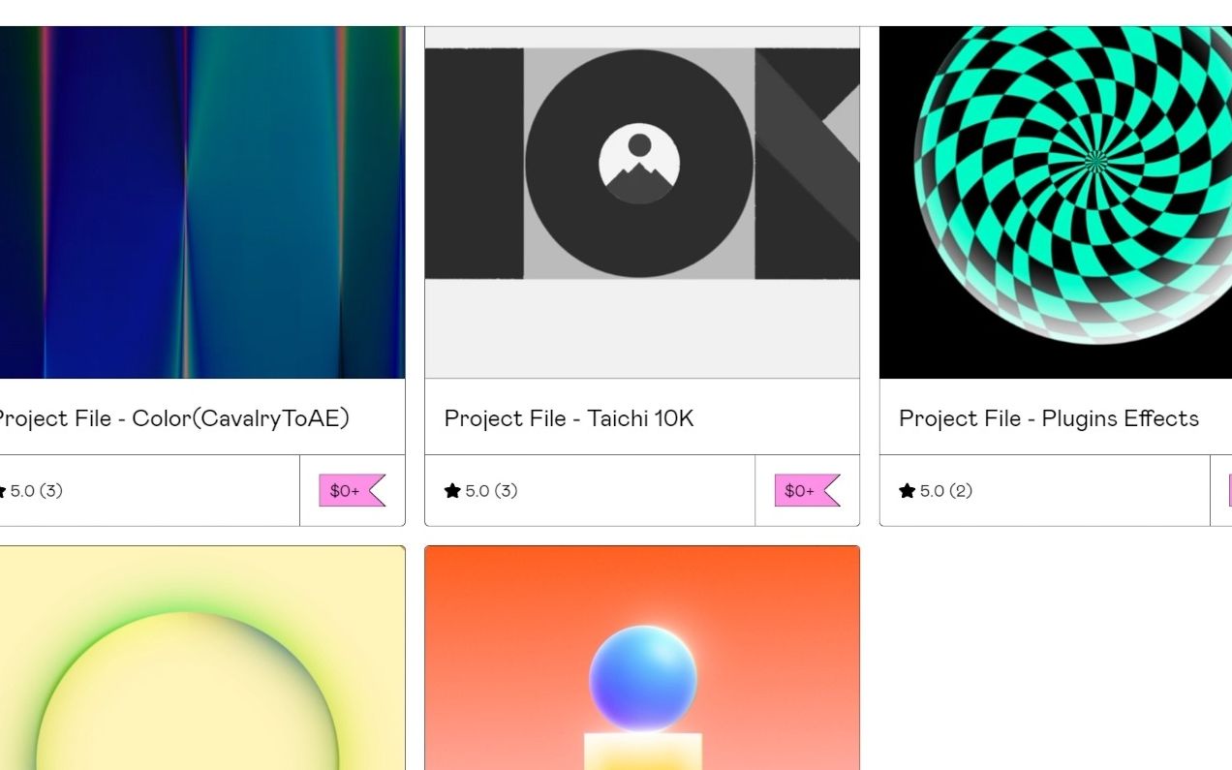The width and height of the screenshot is (1232, 770).
Task: Click the 5.0 (3) rating on Color(CavalryToAE)
Action: point(31,491)
